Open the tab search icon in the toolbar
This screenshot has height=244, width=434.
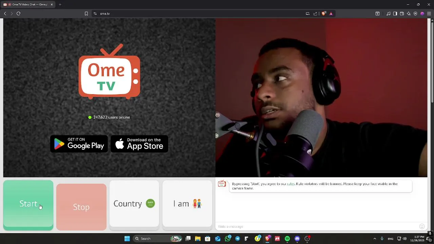click(377, 14)
